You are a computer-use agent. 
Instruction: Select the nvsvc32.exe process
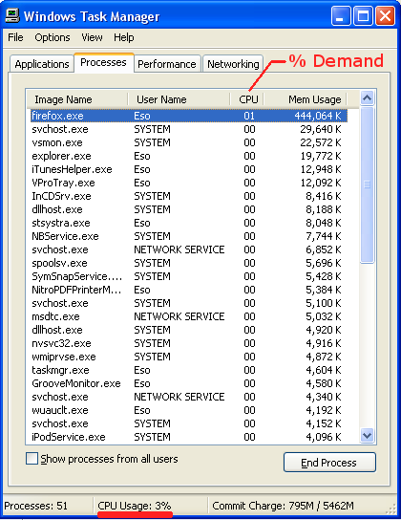coord(189,343)
